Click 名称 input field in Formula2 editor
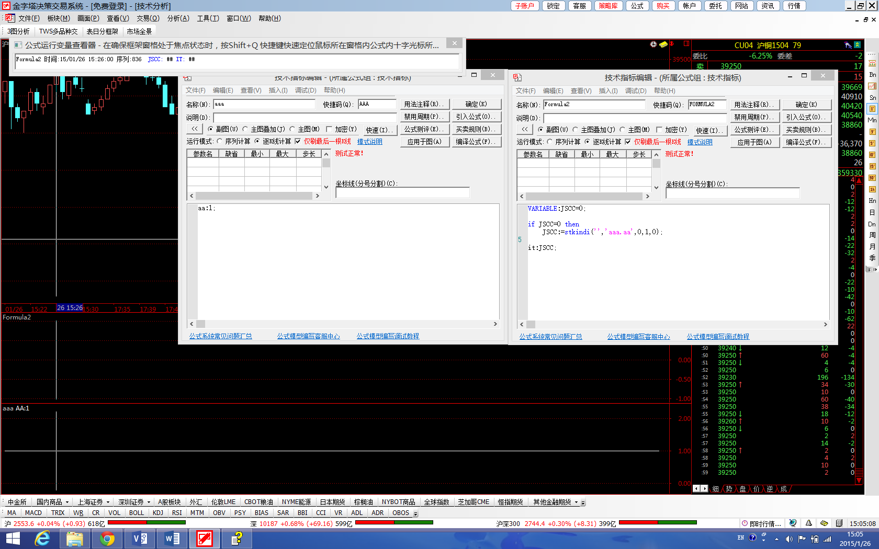The height and width of the screenshot is (549, 879). pos(594,105)
